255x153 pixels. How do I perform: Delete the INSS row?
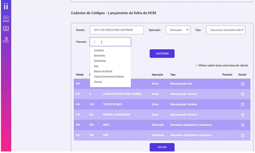coord(243,125)
